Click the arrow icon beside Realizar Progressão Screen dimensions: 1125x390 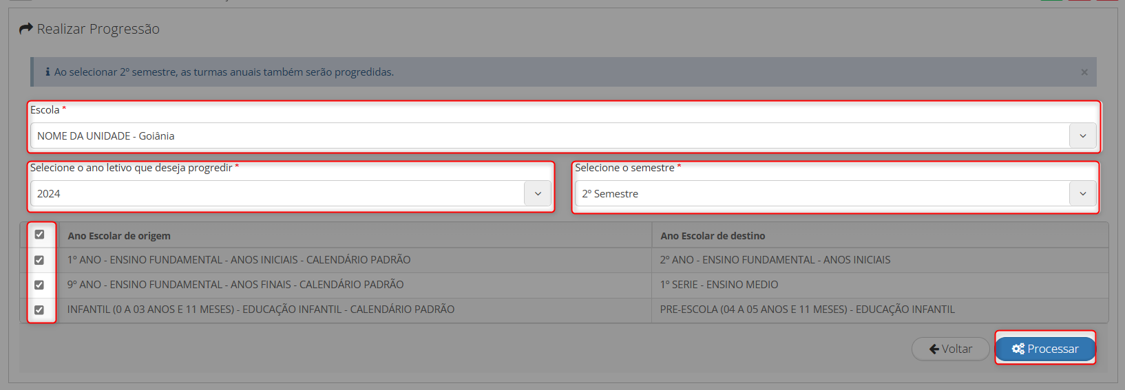[26, 29]
